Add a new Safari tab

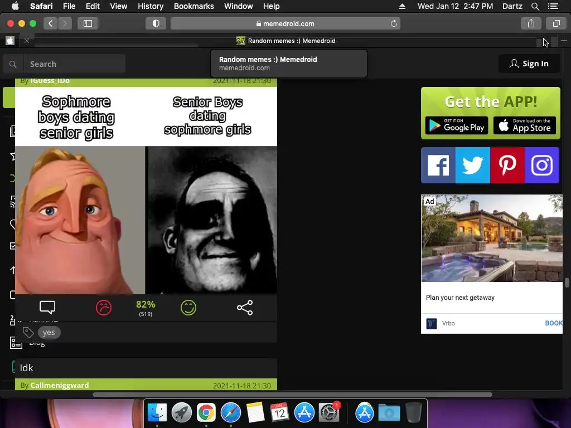564,41
